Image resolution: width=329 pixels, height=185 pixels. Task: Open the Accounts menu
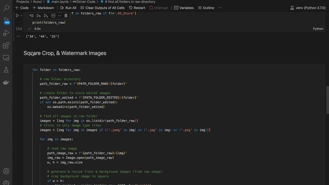click(x=6, y=171)
